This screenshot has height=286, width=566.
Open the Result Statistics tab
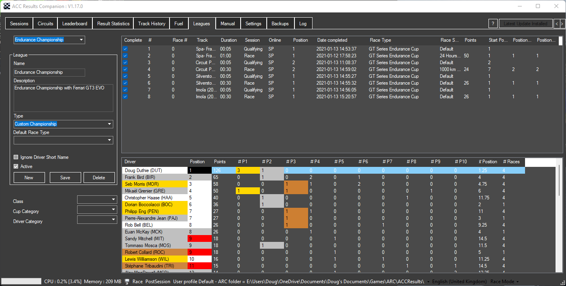(x=113, y=24)
